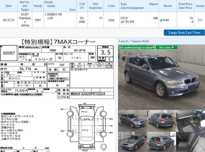Select the bottom-row rear-left car thumbnail

point(161,142)
